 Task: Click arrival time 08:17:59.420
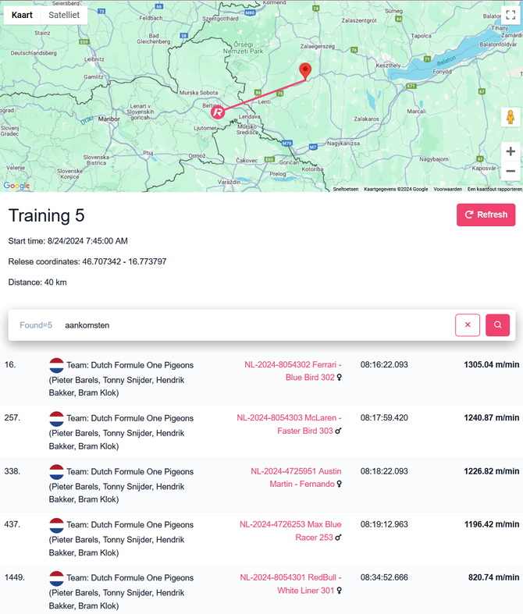[x=384, y=418]
